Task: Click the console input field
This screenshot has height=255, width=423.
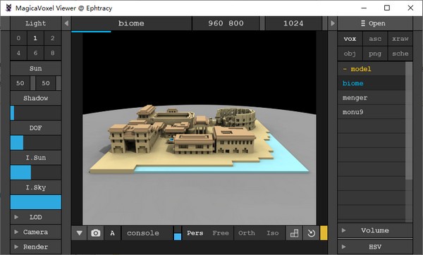Action: pyautogui.click(x=147, y=233)
